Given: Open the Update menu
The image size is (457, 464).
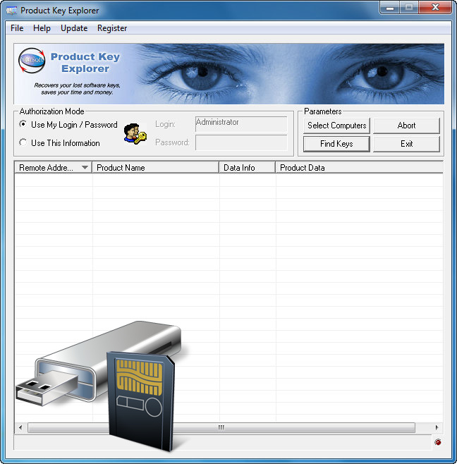Looking at the screenshot, I should (x=74, y=28).
